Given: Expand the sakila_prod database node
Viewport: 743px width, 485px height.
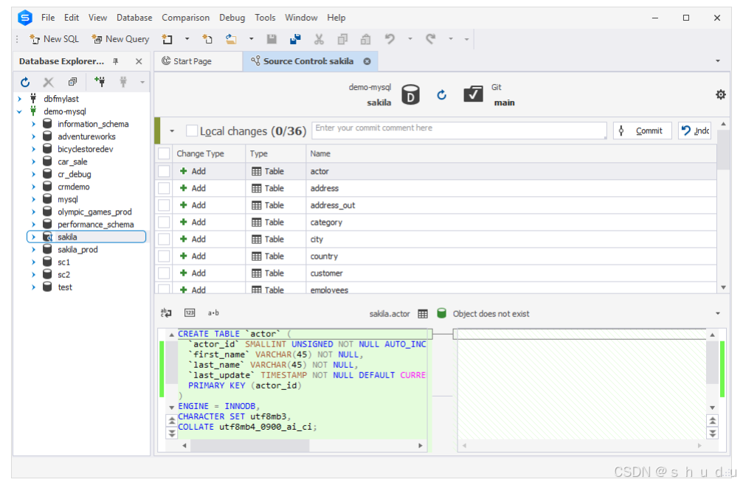Looking at the screenshot, I should coord(34,250).
